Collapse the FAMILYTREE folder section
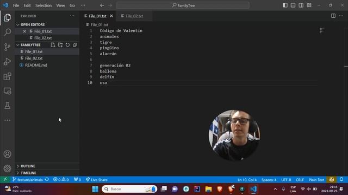 click(30, 45)
